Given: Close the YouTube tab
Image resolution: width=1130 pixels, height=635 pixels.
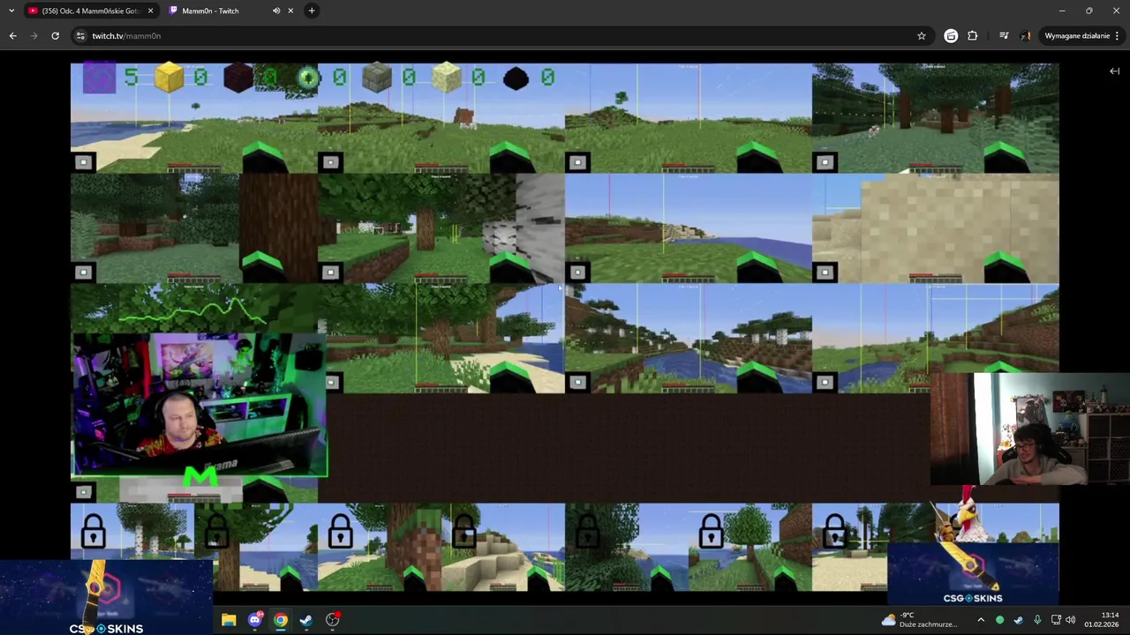Looking at the screenshot, I should tap(150, 11).
